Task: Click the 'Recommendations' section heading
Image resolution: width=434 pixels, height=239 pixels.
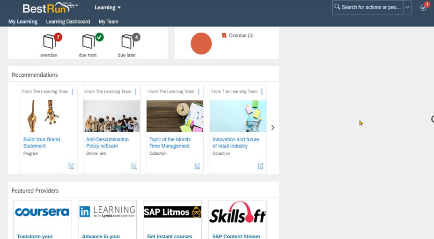Action: (35, 75)
